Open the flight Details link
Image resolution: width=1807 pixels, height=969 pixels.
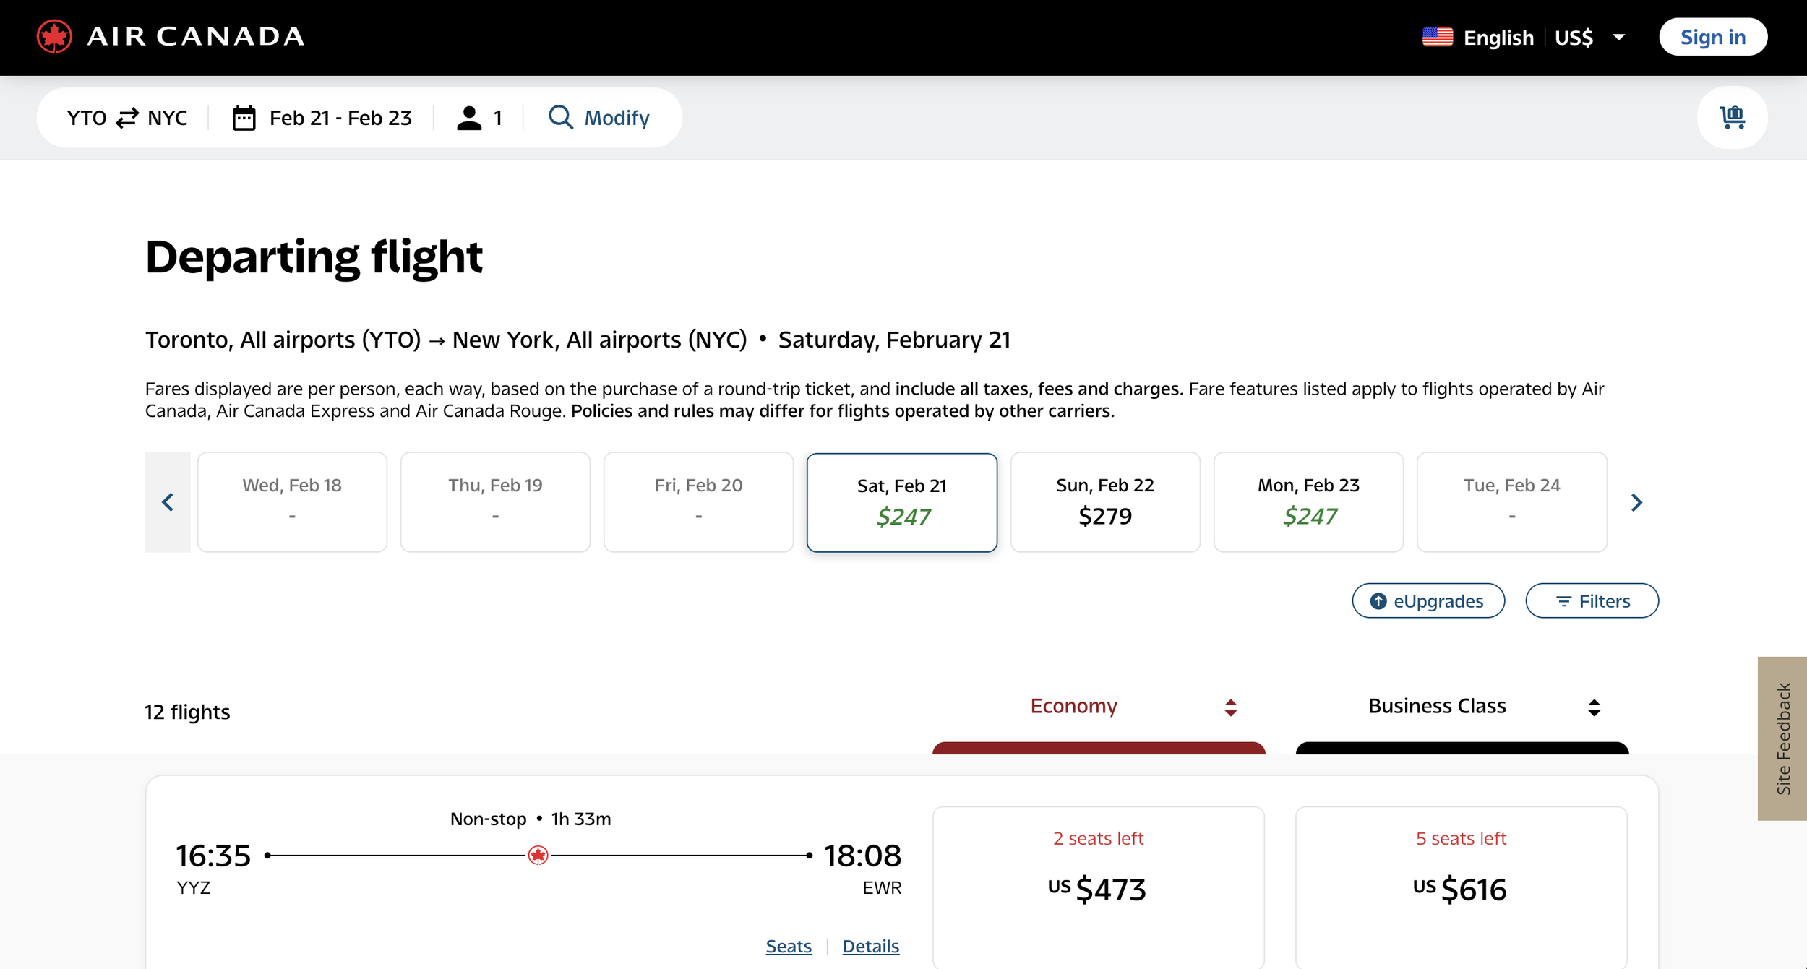click(x=870, y=946)
